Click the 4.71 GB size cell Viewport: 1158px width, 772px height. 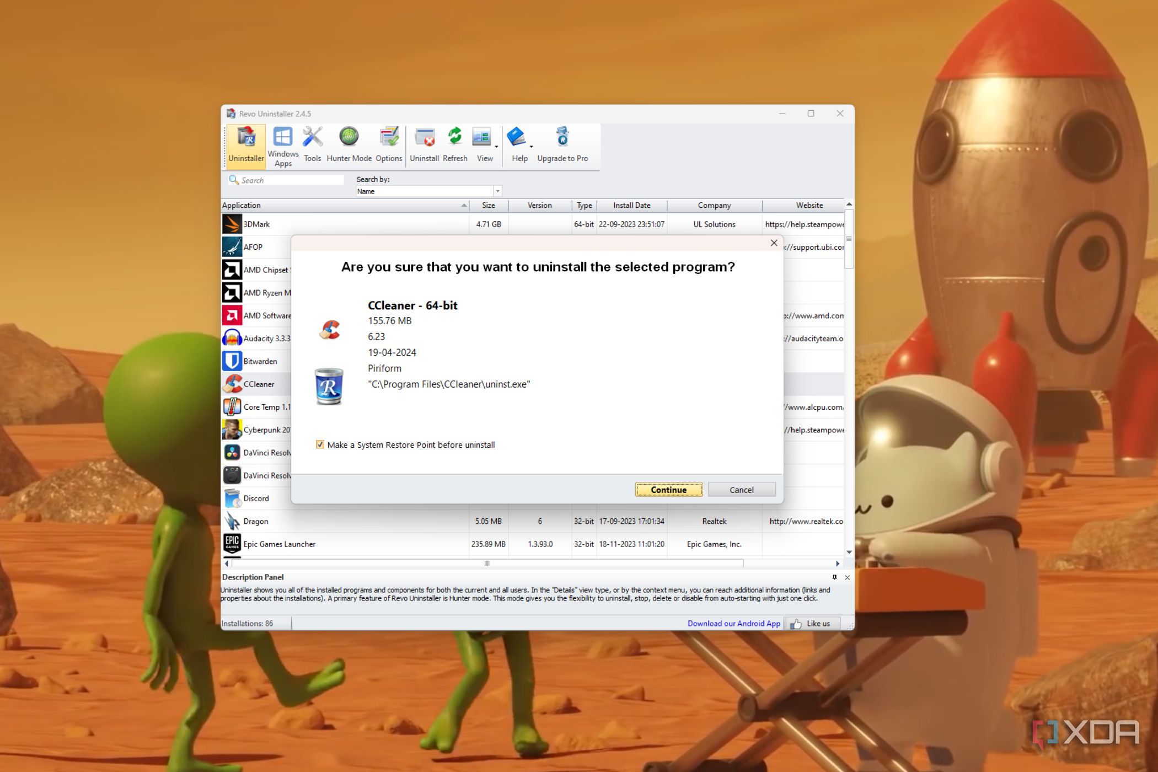pyautogui.click(x=489, y=224)
